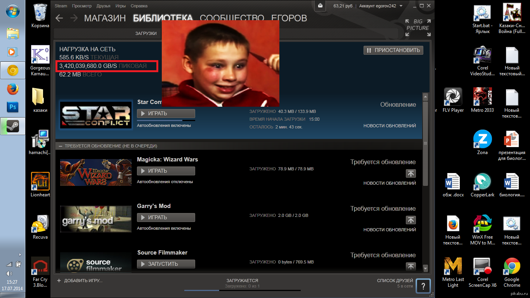Move Garry's Mod to top of download queue
The image size is (530, 298).
(x=411, y=220)
